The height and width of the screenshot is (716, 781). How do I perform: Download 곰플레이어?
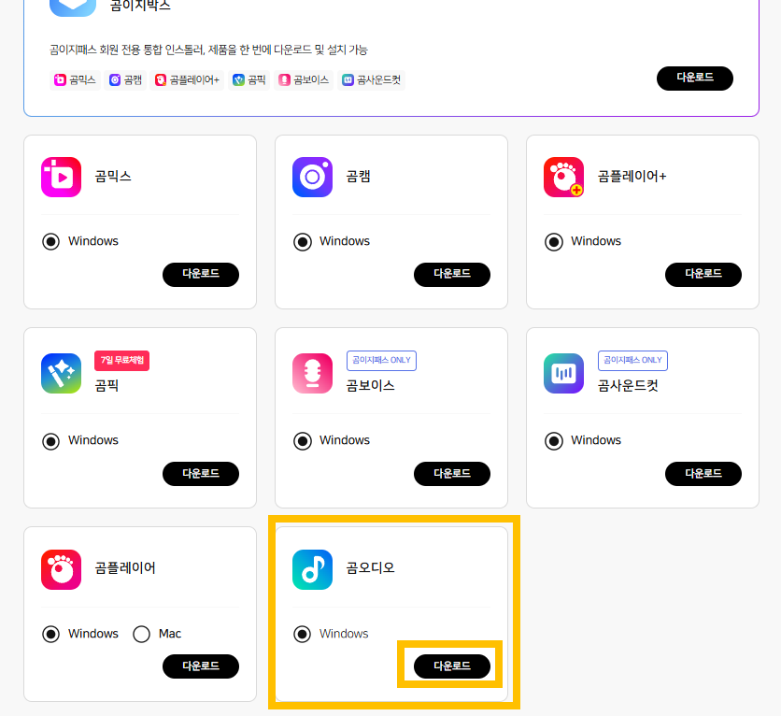(x=201, y=666)
